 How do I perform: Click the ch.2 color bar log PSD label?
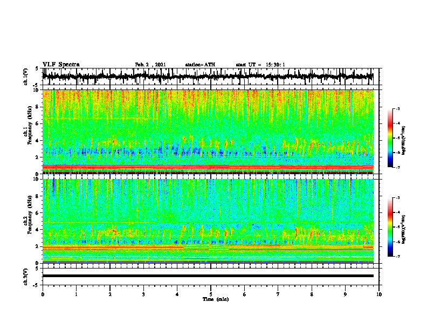pyautogui.click(x=404, y=229)
